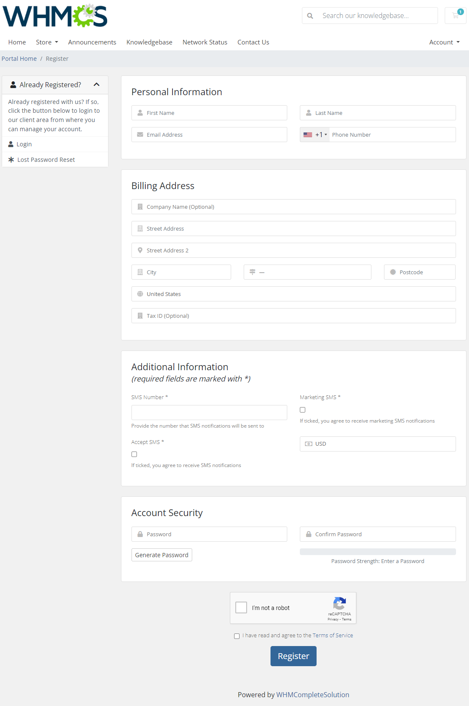Click the asterisk icon beside Lost Password Reset

11,160
